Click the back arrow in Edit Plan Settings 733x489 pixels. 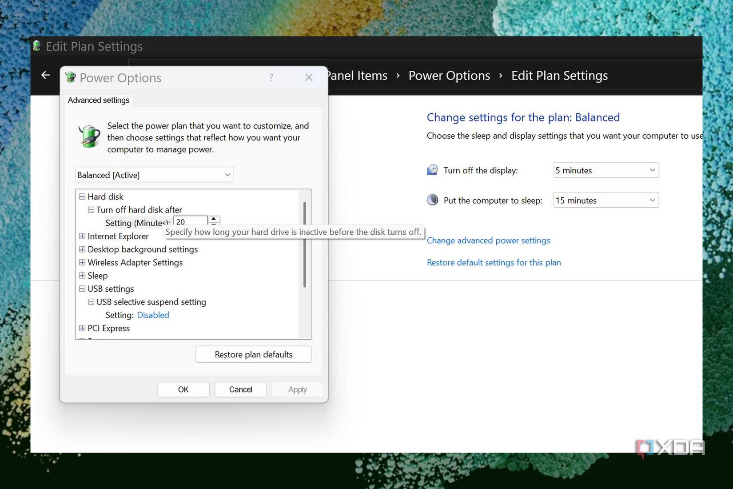pos(45,75)
